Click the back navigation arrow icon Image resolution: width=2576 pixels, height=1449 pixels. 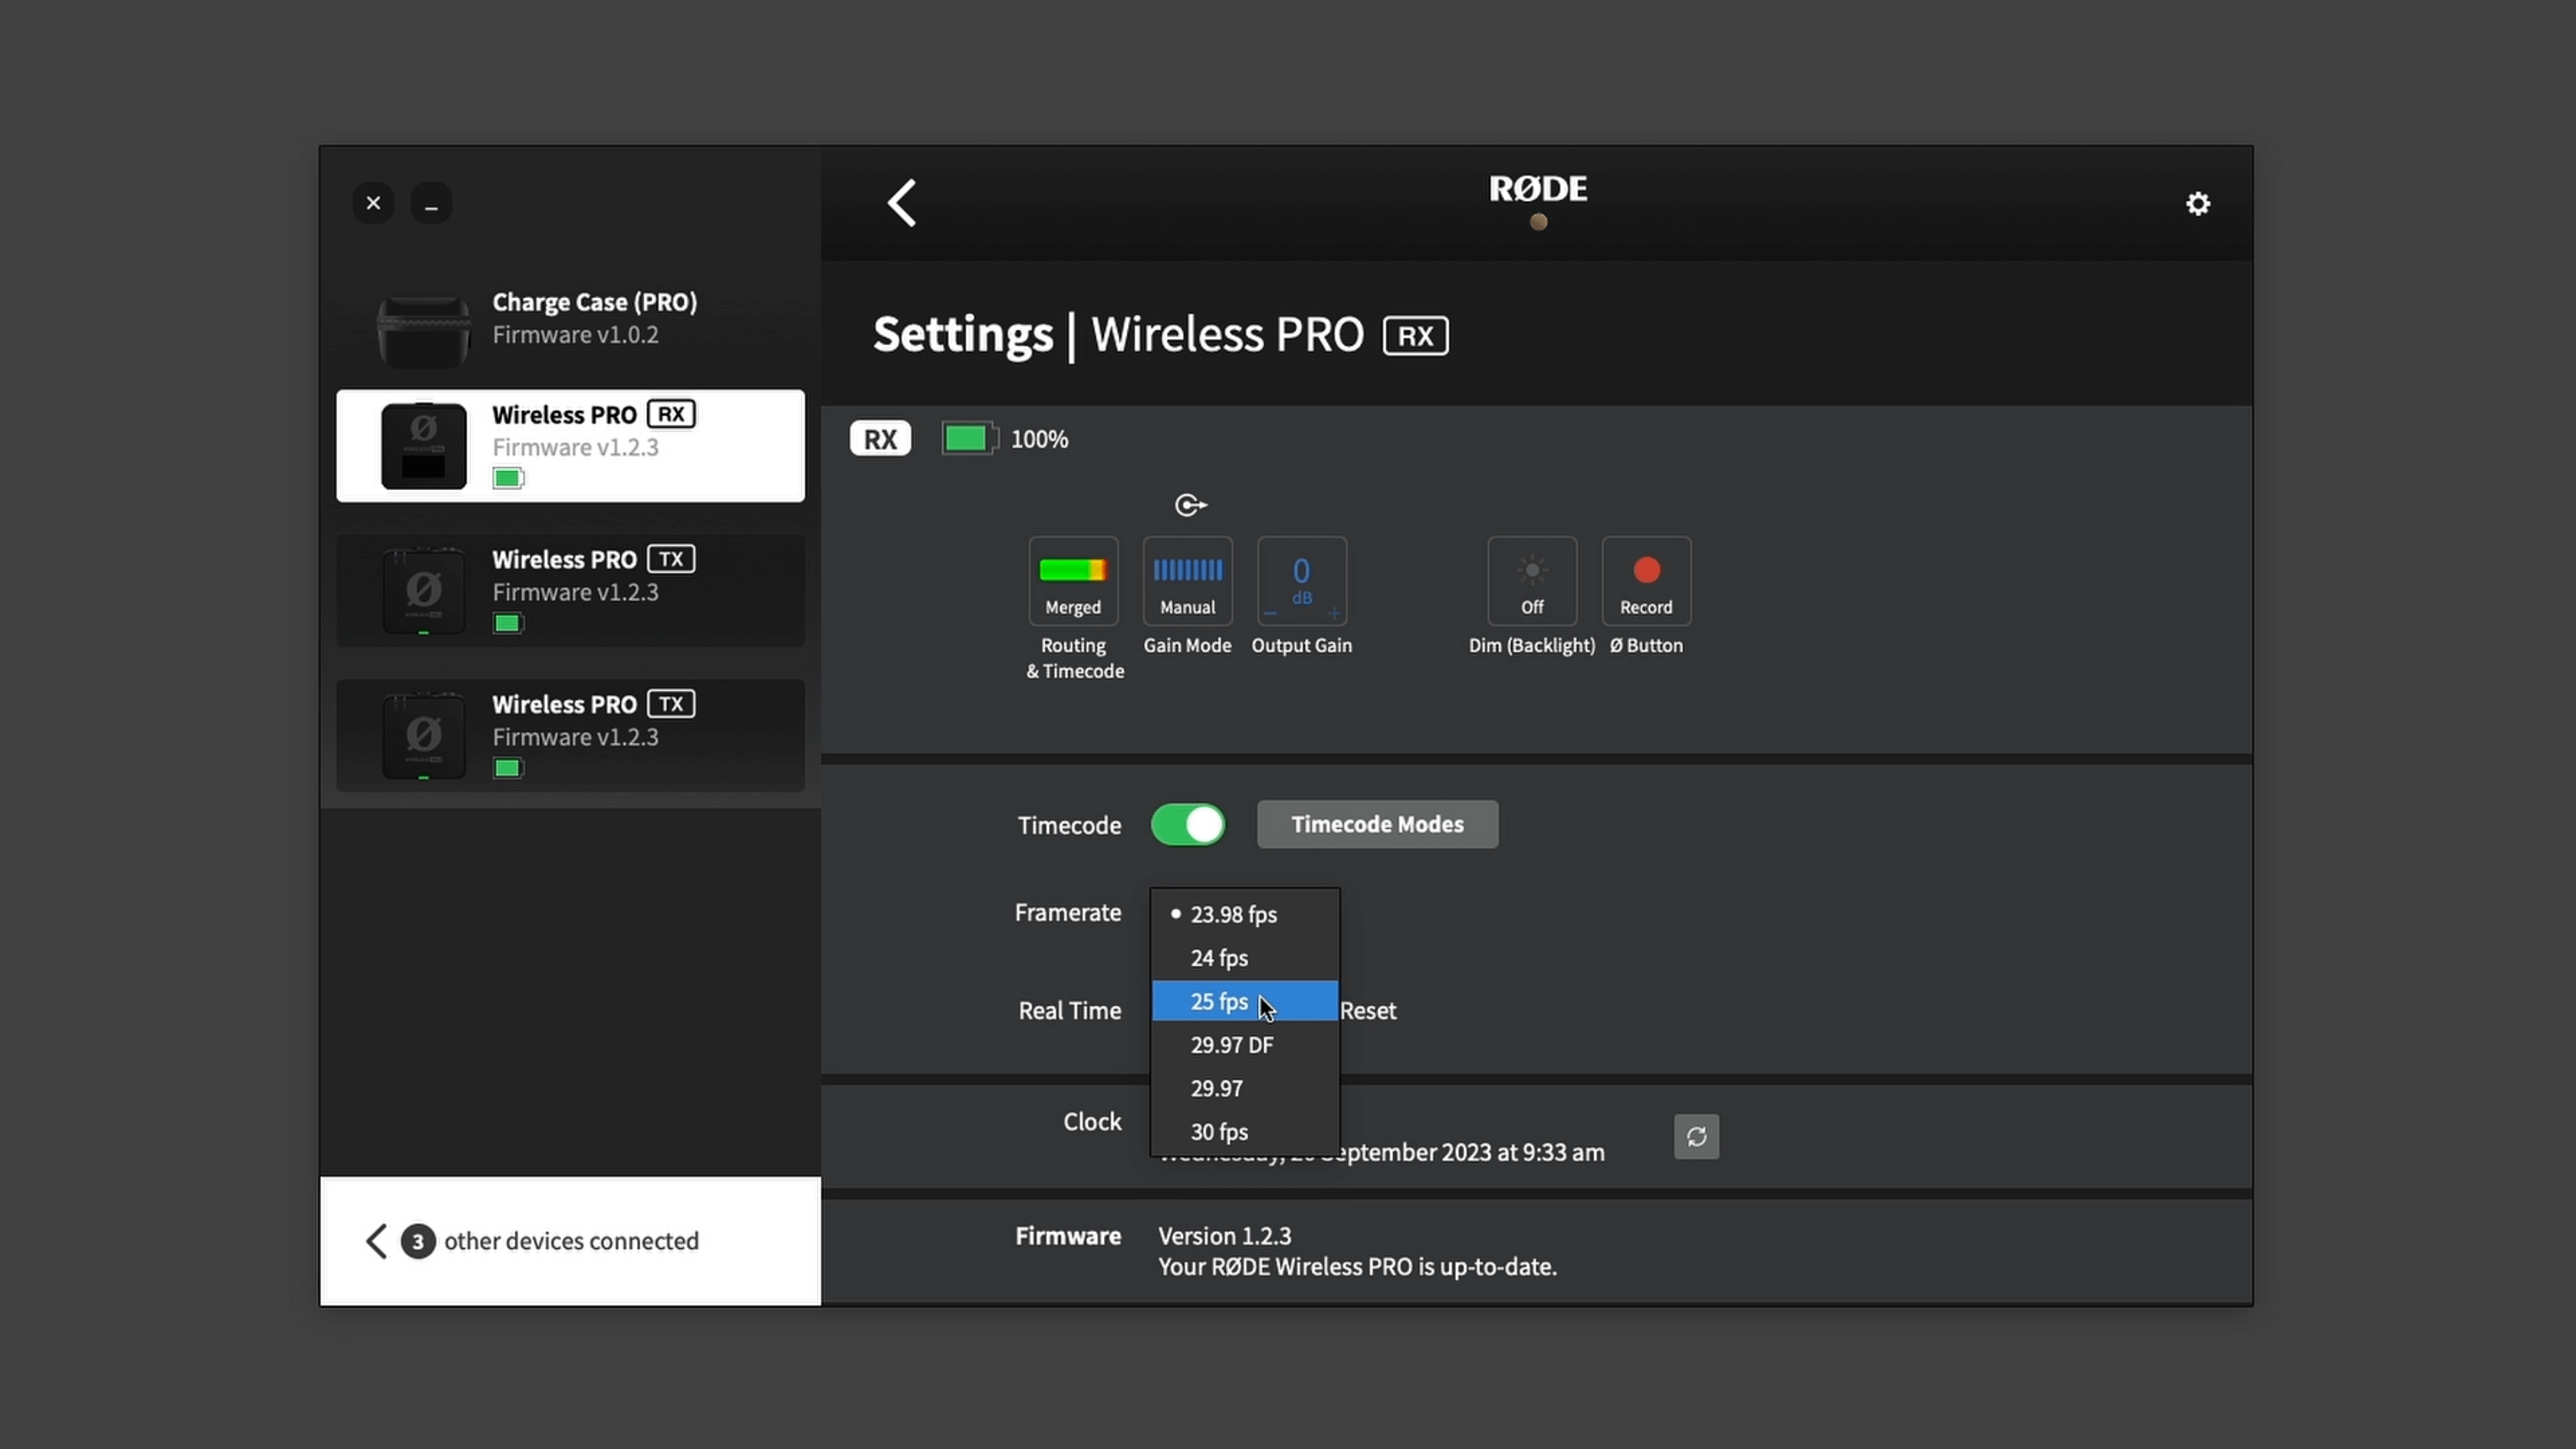(x=904, y=202)
